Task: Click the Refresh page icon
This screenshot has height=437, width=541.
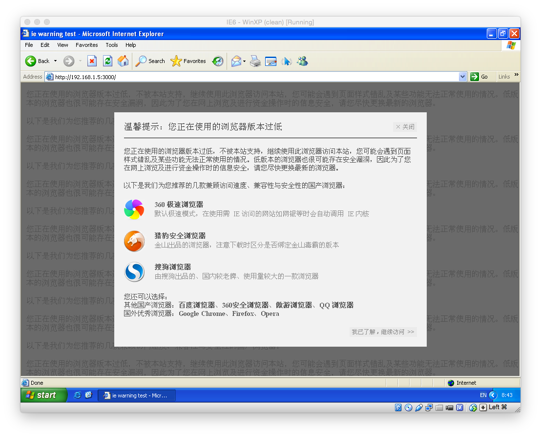Action: click(x=107, y=61)
